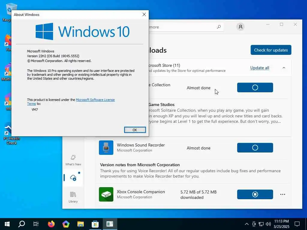Image resolution: width=307 pixels, height=230 pixels.
Task: Open the Windows Start menu
Action: coord(7,224)
